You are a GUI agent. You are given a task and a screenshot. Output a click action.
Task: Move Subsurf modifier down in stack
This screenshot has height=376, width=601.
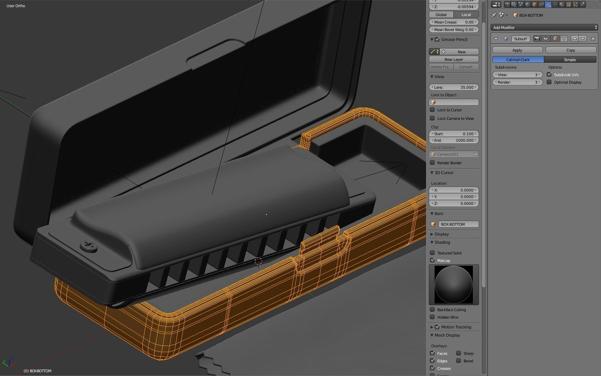tap(583, 39)
